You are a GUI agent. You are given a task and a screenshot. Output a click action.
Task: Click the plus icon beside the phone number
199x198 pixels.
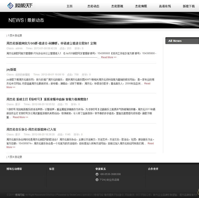tap(97, 174)
